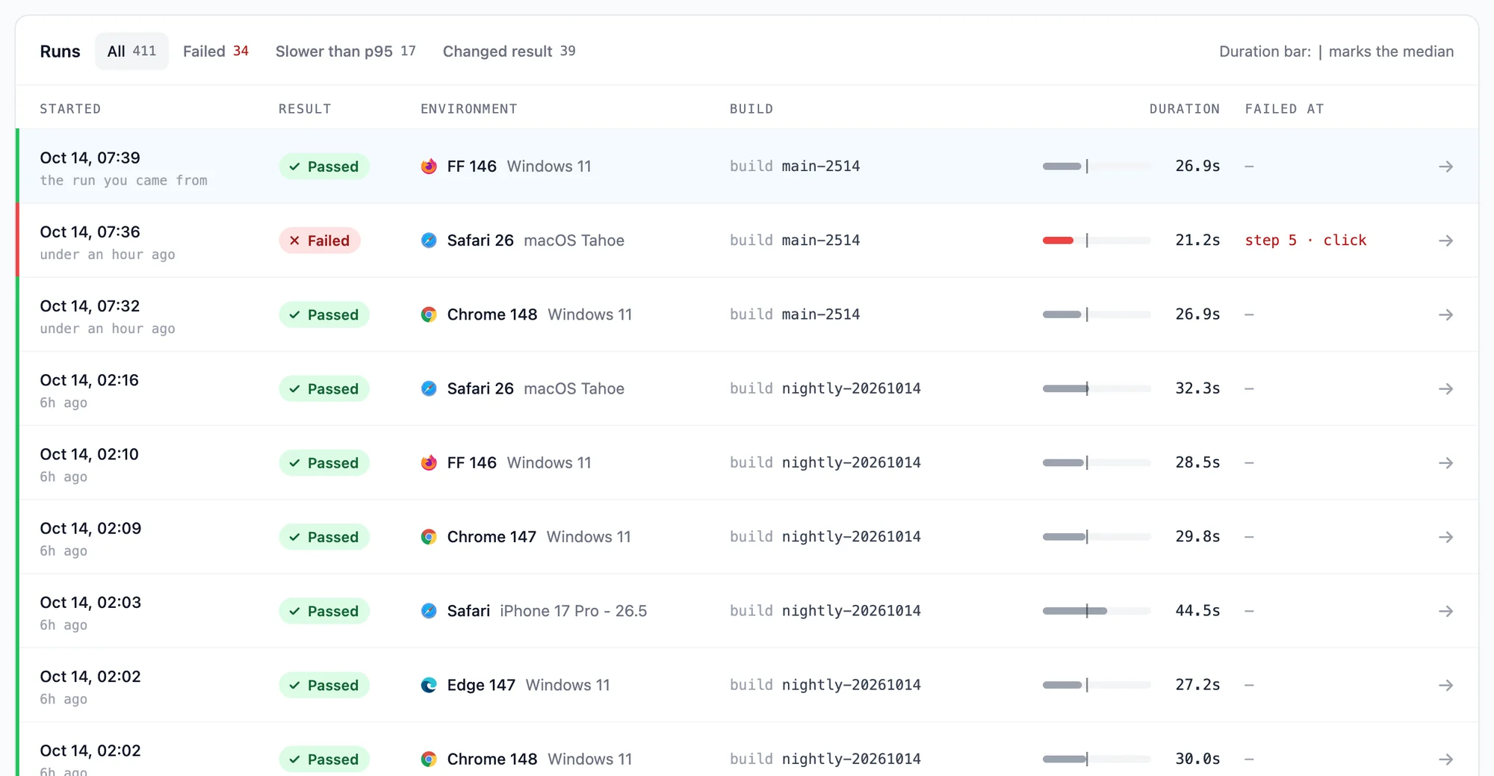Click the Chrome 147 browser icon
This screenshot has height=776, width=1494.
pyautogui.click(x=429, y=537)
